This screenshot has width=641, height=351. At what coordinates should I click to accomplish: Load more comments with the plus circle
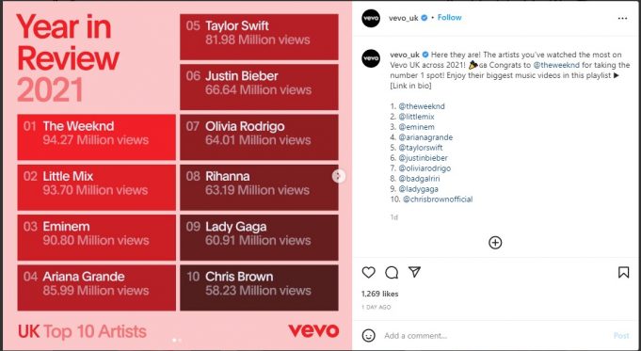[x=495, y=243]
